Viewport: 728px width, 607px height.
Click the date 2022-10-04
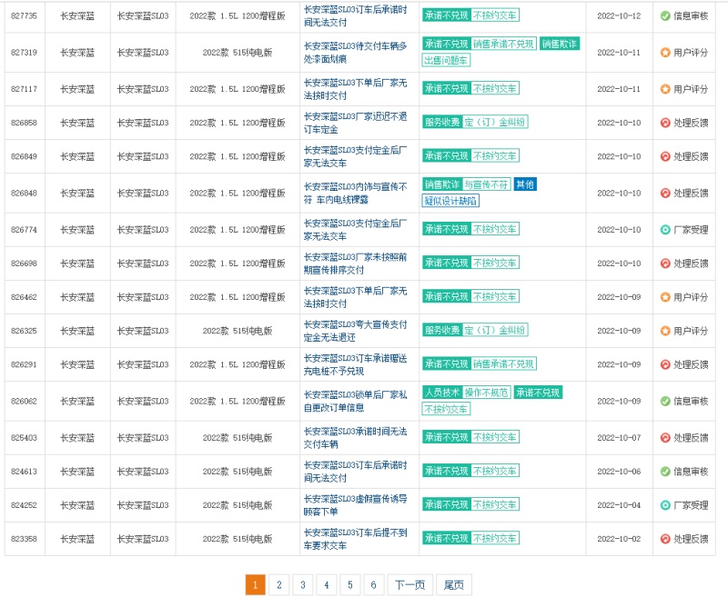[x=619, y=505]
